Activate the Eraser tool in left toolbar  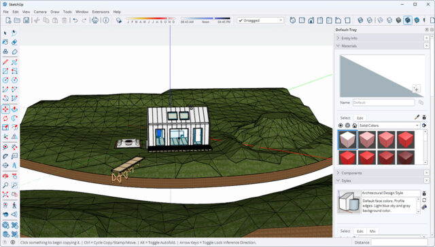14,42
